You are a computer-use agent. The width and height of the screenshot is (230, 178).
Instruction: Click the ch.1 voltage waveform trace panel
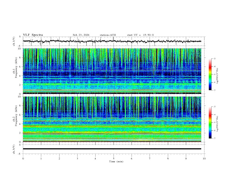[x=114, y=41]
